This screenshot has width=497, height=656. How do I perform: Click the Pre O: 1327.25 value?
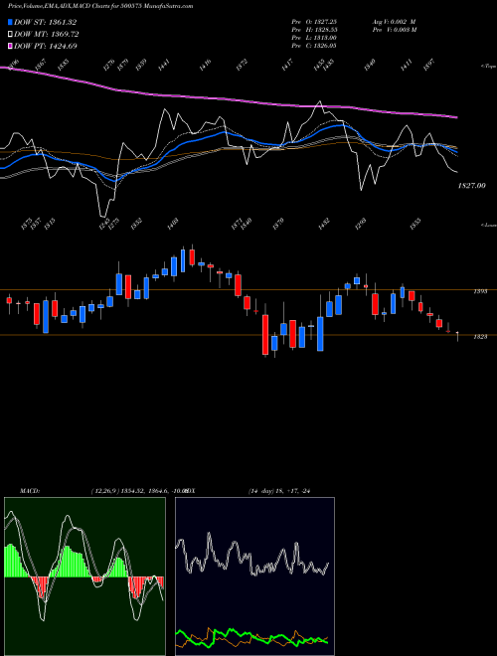[314, 22]
